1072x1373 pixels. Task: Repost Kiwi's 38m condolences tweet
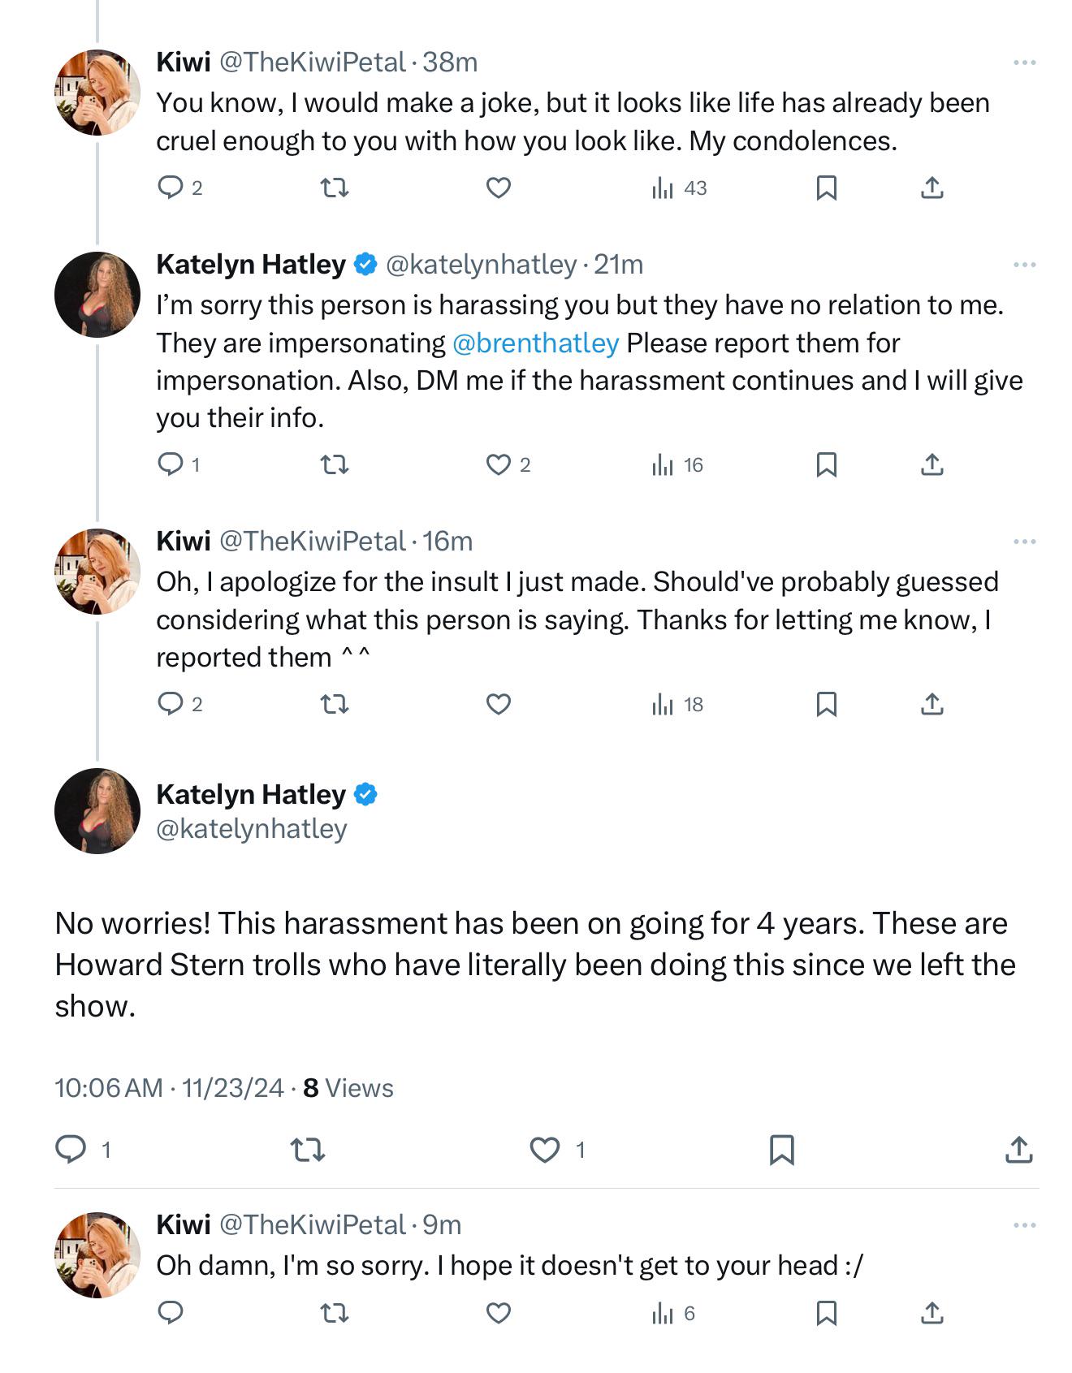(335, 188)
